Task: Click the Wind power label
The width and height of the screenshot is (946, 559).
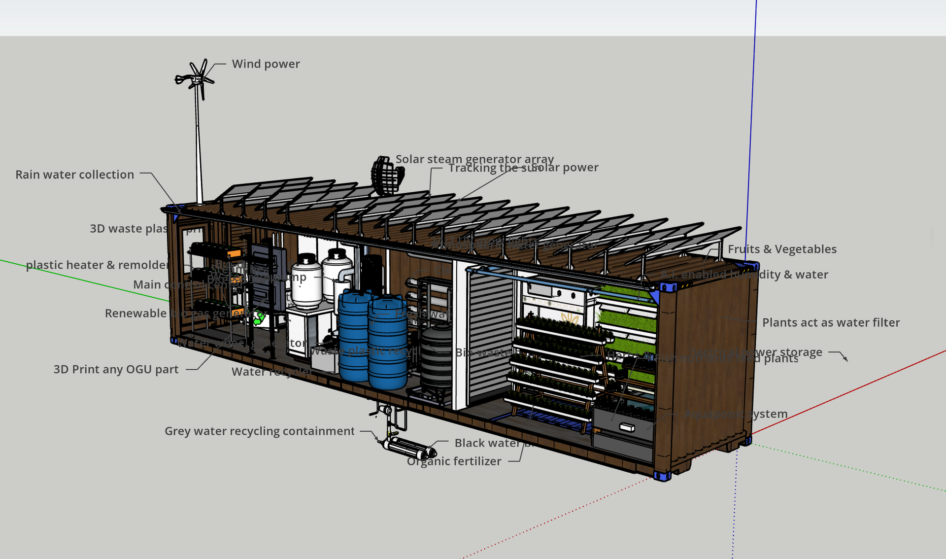Action: pos(266,64)
